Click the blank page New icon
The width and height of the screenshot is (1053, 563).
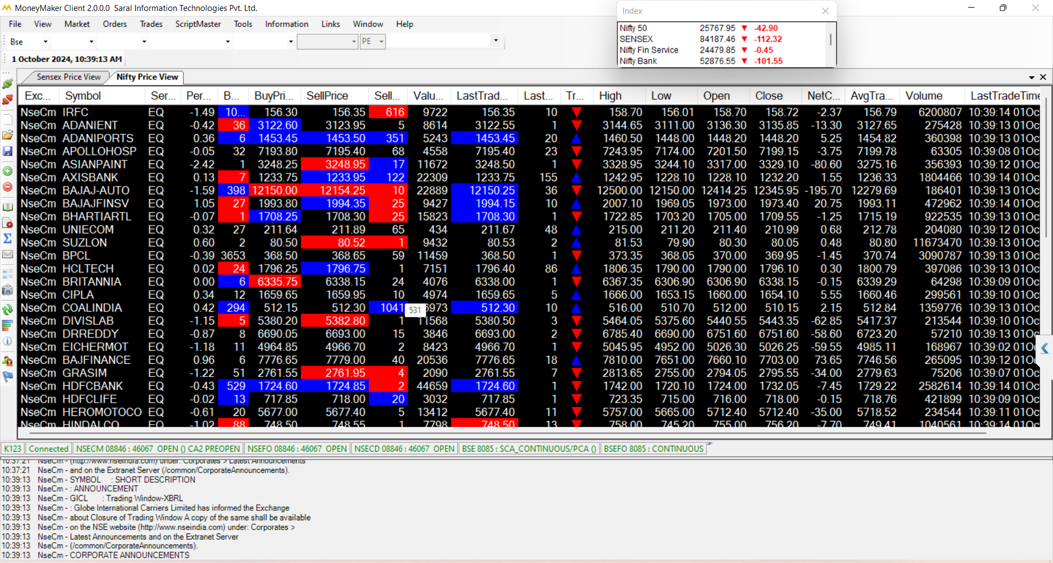coord(8,119)
